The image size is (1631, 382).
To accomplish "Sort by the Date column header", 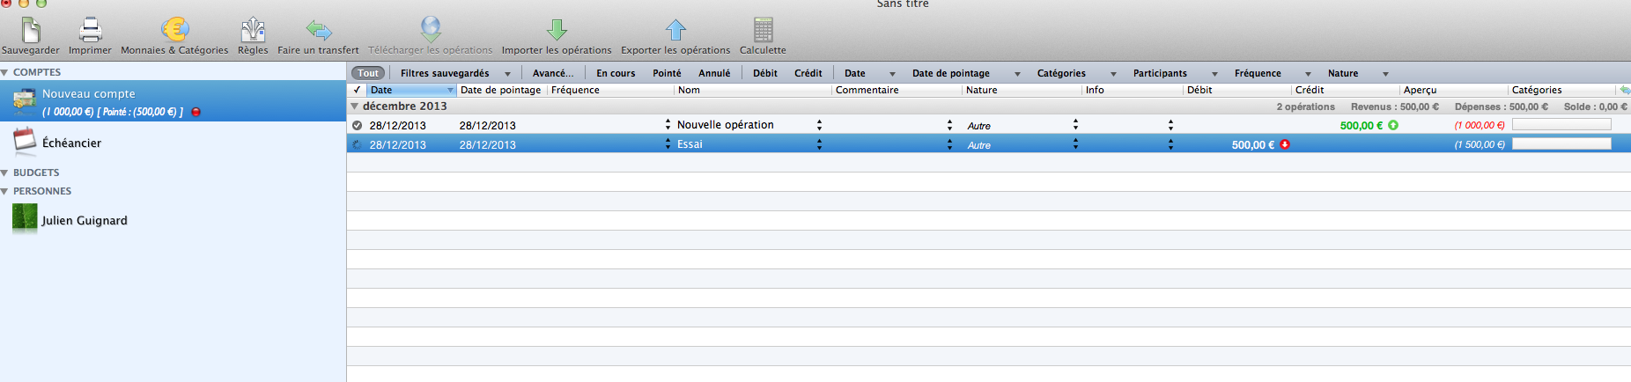I will tap(411, 90).
